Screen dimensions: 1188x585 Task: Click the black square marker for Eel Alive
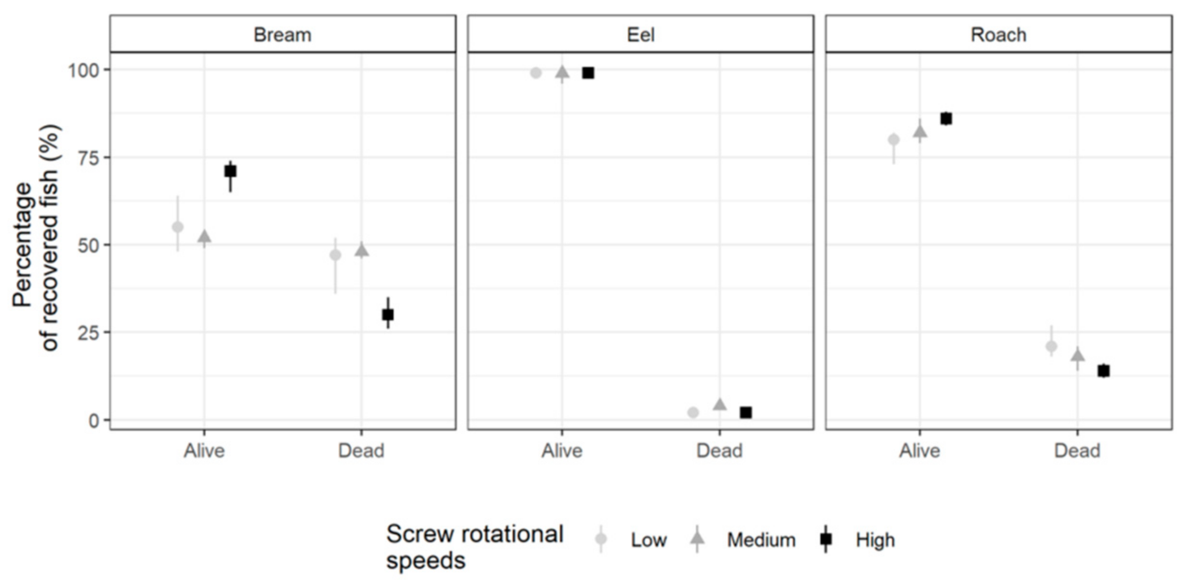[588, 73]
